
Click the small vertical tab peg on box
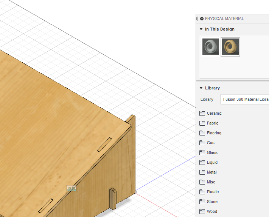click(113, 199)
